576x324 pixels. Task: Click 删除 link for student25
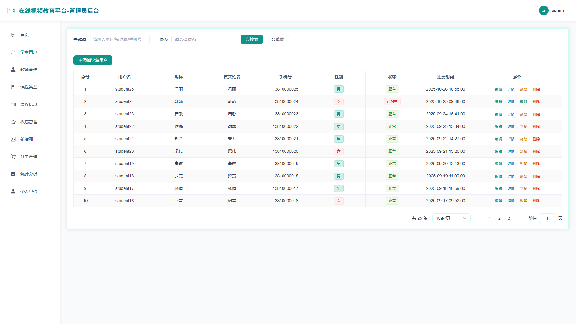(536, 89)
